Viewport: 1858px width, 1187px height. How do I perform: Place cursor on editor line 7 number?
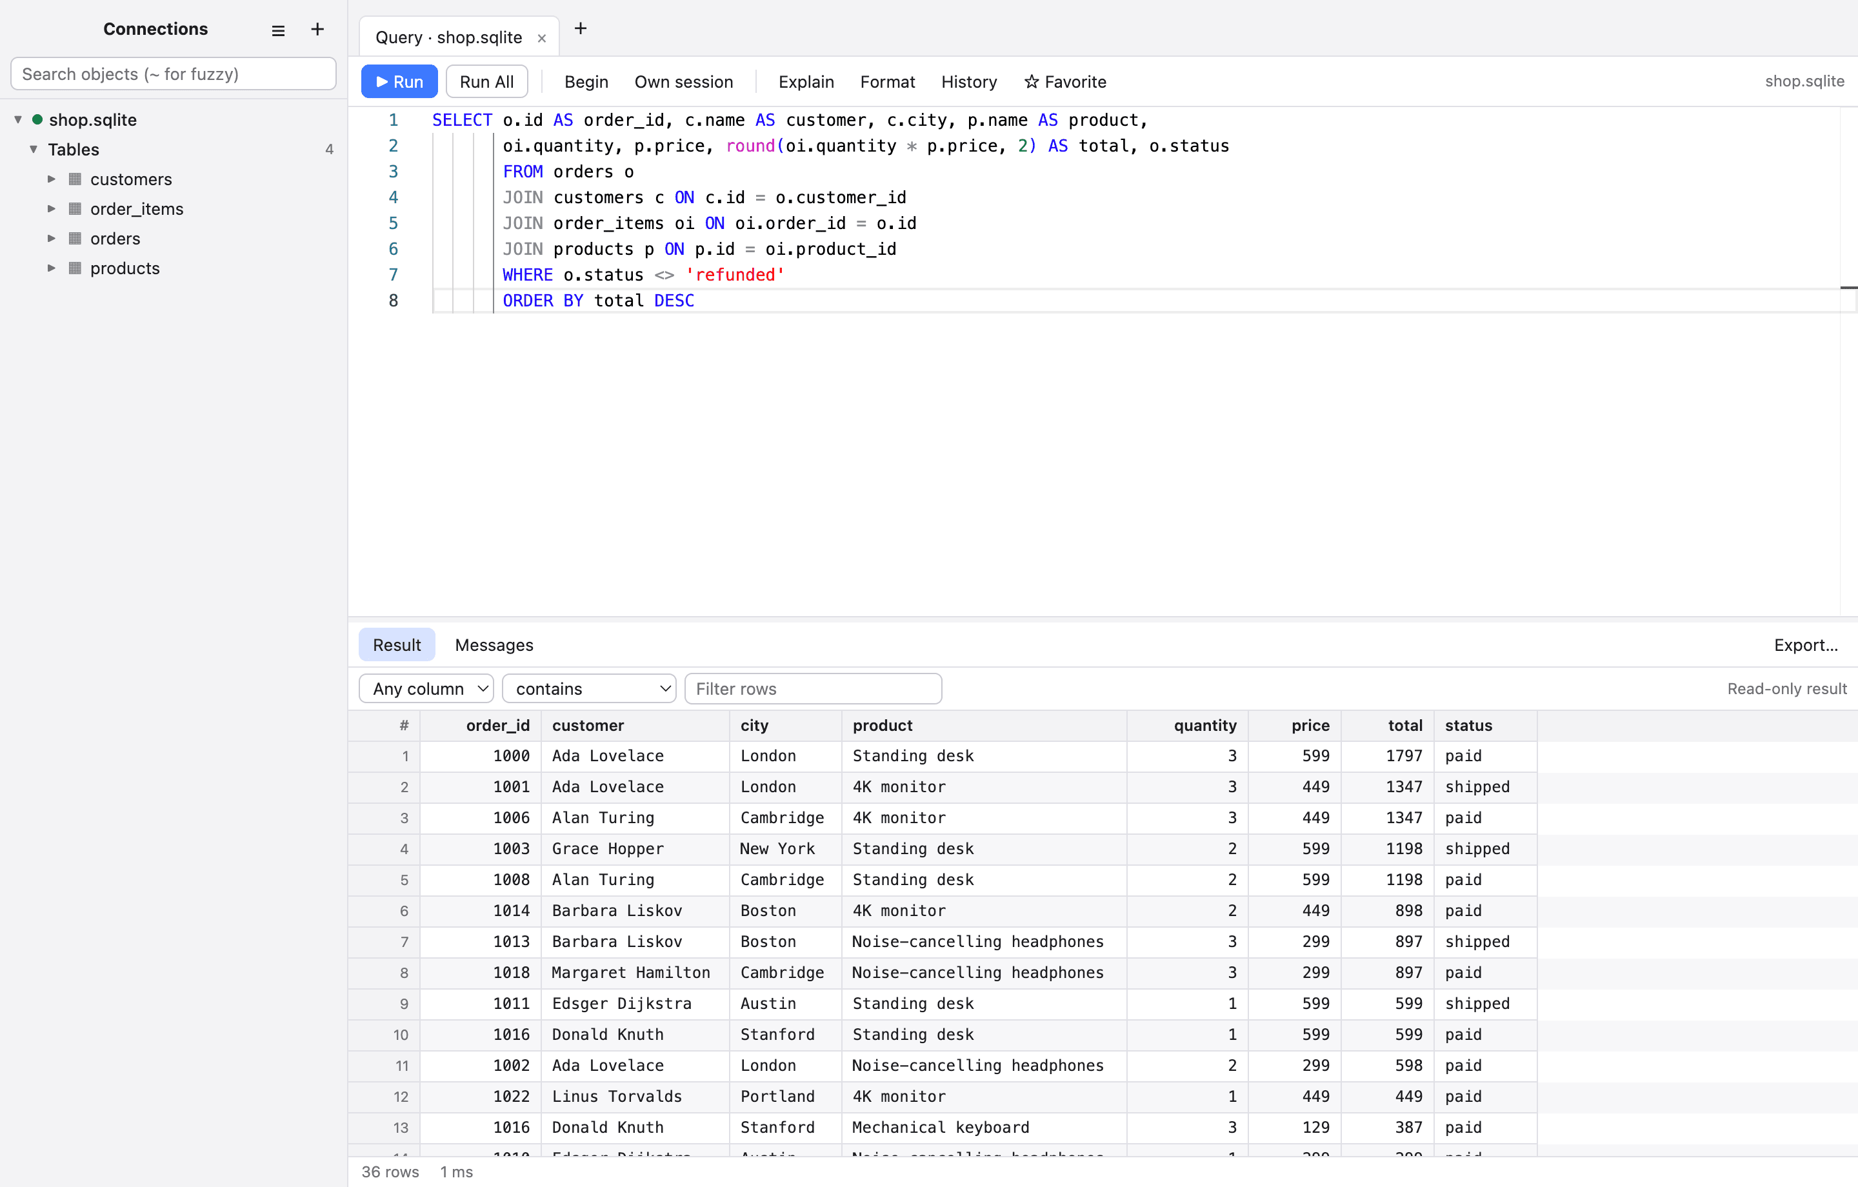pyautogui.click(x=393, y=275)
